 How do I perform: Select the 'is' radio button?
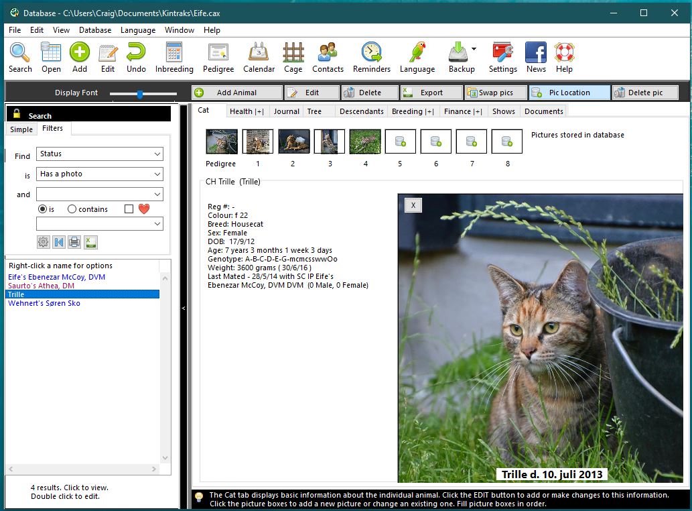pyautogui.click(x=43, y=209)
